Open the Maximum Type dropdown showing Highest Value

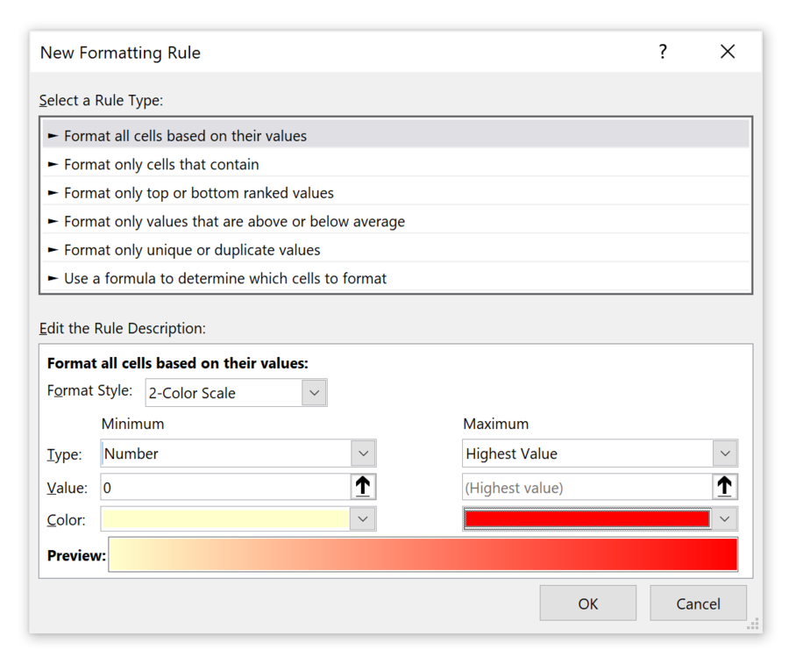click(725, 453)
